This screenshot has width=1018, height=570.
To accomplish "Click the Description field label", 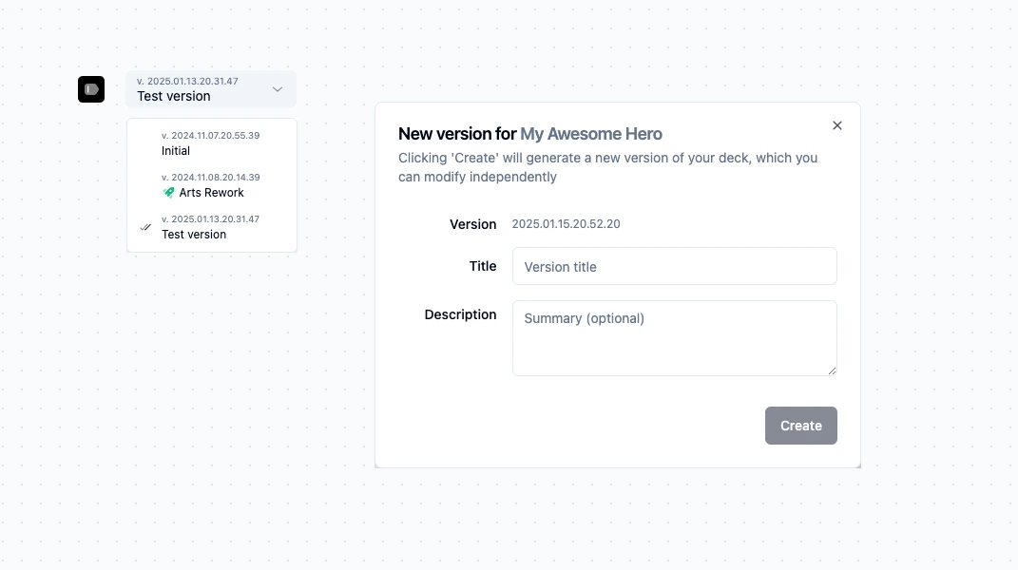I will [x=460, y=314].
